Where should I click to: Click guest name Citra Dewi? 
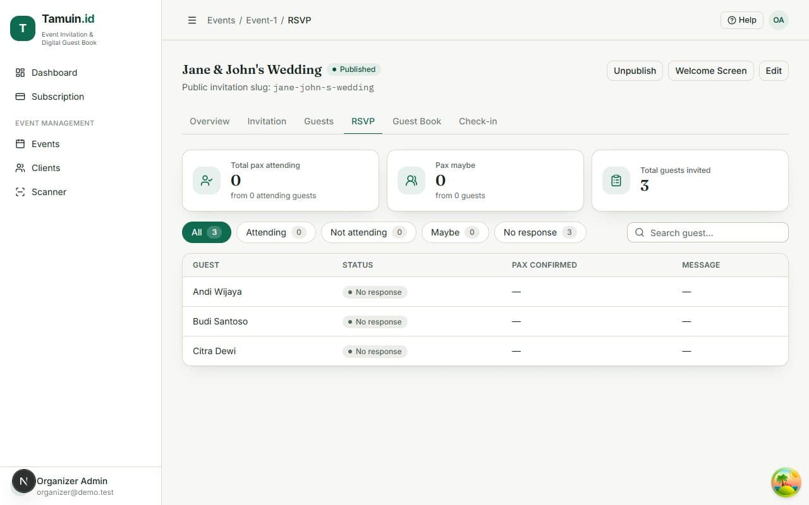click(214, 351)
